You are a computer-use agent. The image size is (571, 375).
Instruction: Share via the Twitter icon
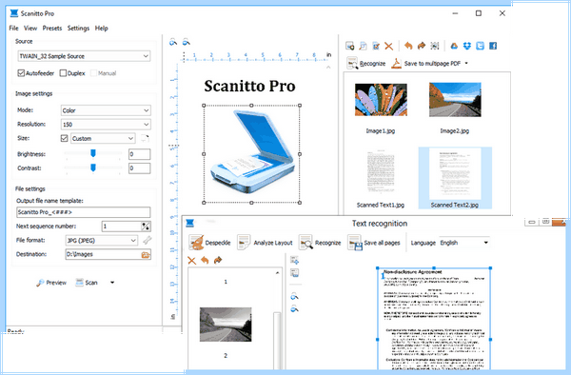click(x=480, y=46)
